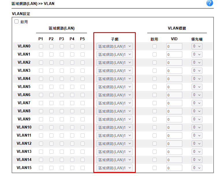Viewport: 221px width, 176px height.
Task: Toggle P2 port for VLAN8
Action: click(x=51, y=111)
